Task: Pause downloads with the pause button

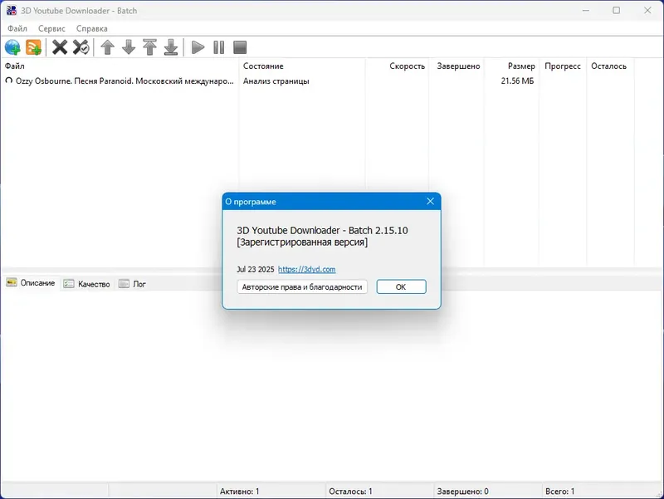Action: [219, 47]
